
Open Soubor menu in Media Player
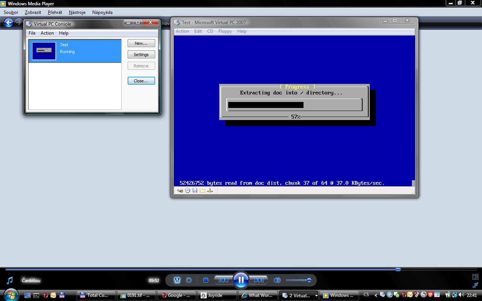(x=11, y=12)
